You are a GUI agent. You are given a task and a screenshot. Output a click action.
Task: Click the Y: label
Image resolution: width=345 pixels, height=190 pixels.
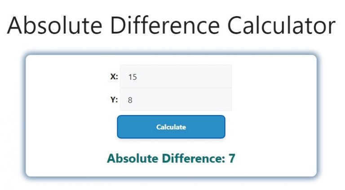[114, 99]
